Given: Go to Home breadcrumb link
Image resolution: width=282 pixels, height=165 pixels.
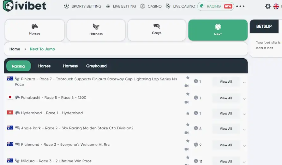Looking at the screenshot, I should tap(15, 49).
